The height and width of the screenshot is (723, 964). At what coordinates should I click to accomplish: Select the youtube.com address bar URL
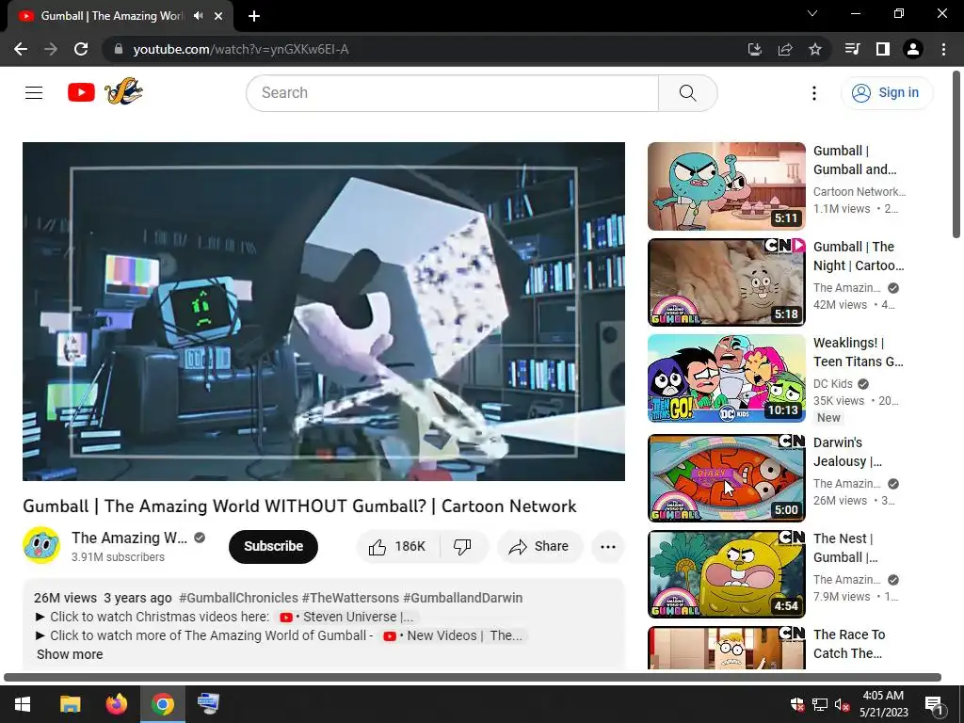(x=241, y=49)
